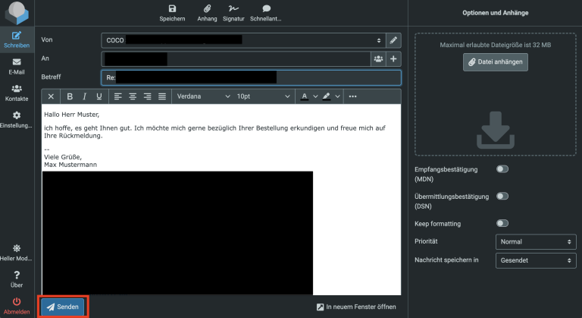Open Kontakte in the sidebar
The width and height of the screenshot is (582, 318).
point(17,93)
